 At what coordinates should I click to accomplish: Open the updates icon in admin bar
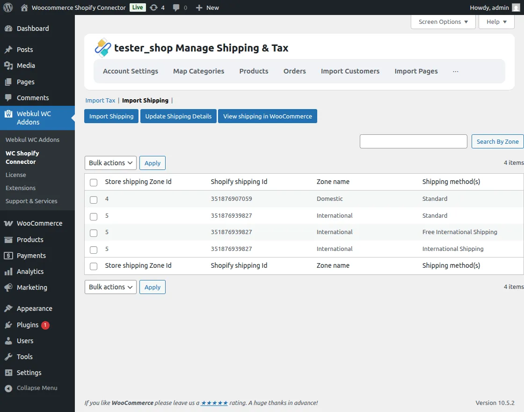pyautogui.click(x=153, y=7)
